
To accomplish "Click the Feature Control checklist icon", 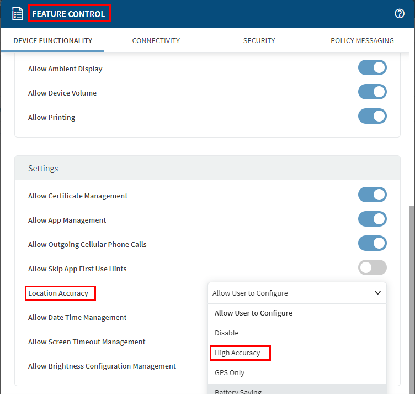I will coord(18,14).
